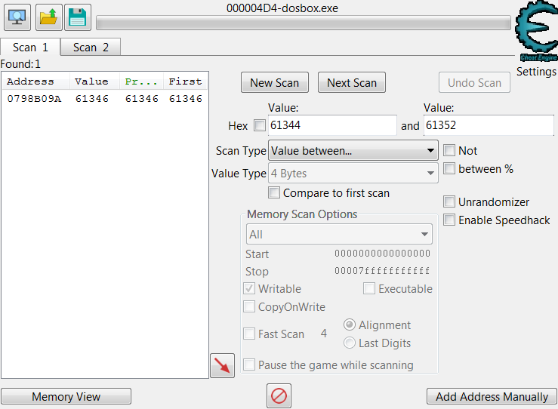Open the load cheat table folder icon

(48, 17)
